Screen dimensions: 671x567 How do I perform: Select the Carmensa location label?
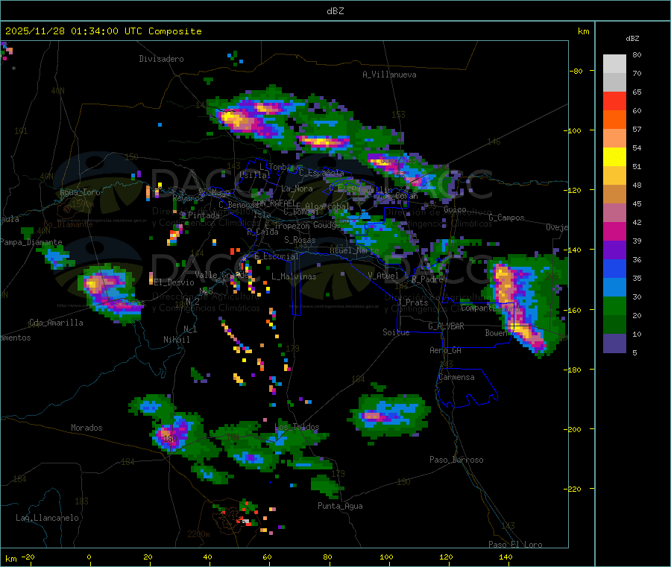click(456, 378)
